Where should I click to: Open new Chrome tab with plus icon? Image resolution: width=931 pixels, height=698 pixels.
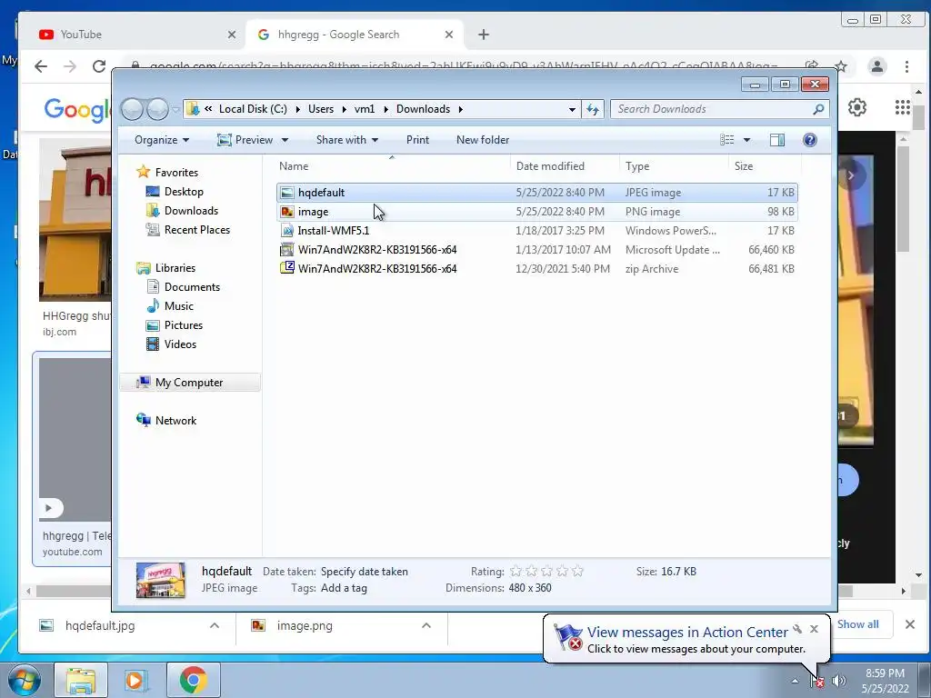click(x=484, y=35)
